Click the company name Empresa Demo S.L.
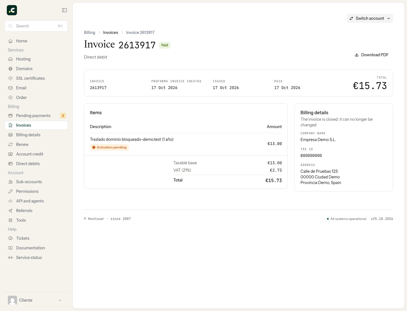 point(318,140)
